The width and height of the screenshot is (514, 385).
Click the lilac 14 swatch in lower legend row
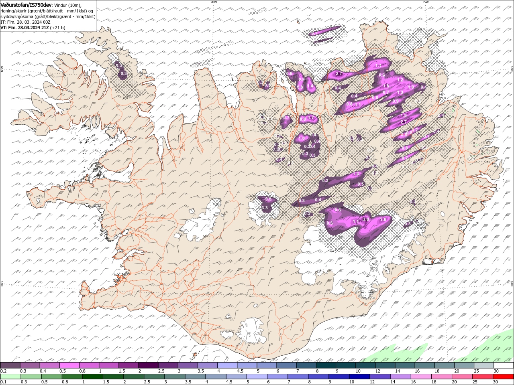401,377
